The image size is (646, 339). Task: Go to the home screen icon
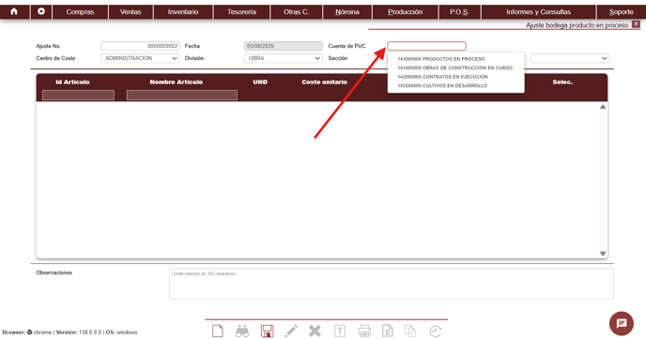(14, 11)
